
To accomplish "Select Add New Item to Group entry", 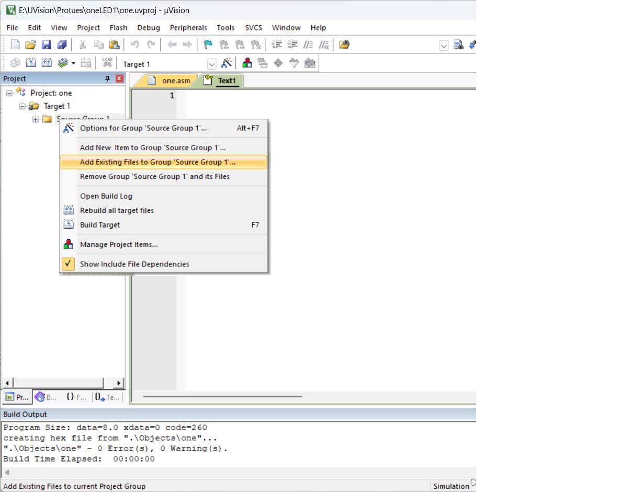I will click(x=164, y=148).
